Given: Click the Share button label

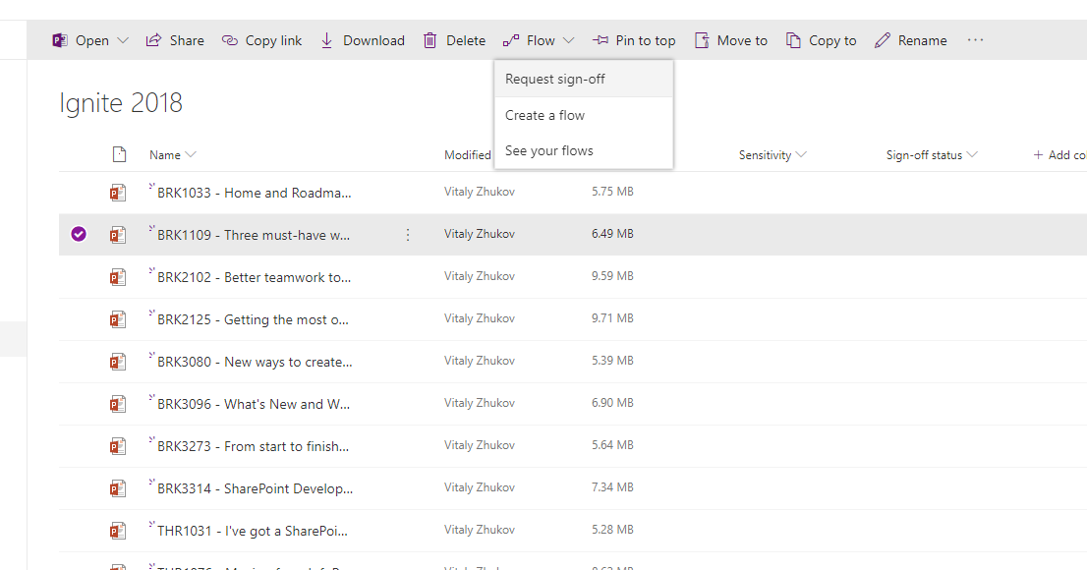Looking at the screenshot, I should click(187, 40).
